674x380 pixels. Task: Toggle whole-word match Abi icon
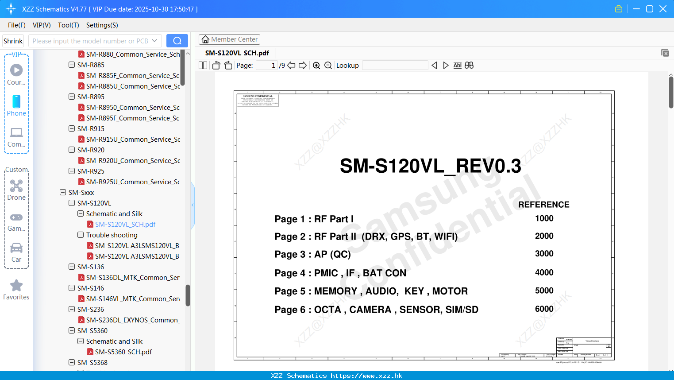(x=457, y=65)
